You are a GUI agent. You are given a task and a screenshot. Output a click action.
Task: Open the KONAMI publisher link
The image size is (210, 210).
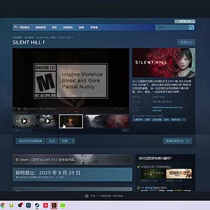click(157, 111)
